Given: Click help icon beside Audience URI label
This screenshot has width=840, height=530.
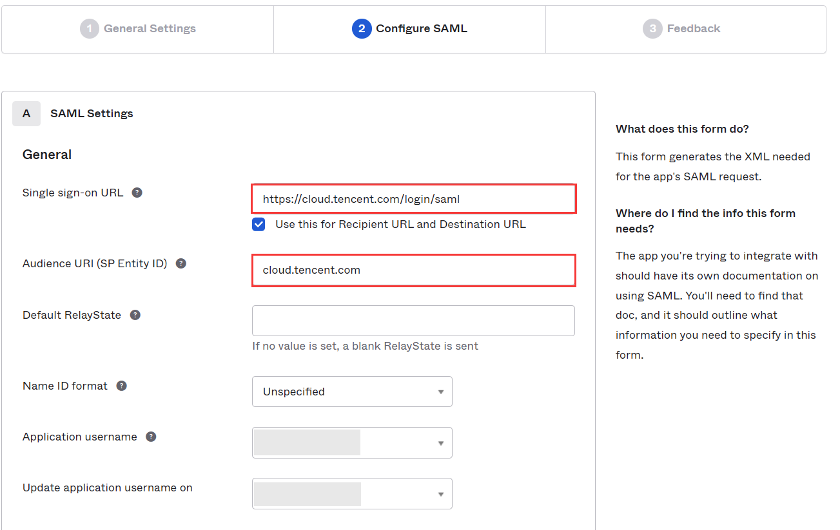Looking at the screenshot, I should coord(181,263).
